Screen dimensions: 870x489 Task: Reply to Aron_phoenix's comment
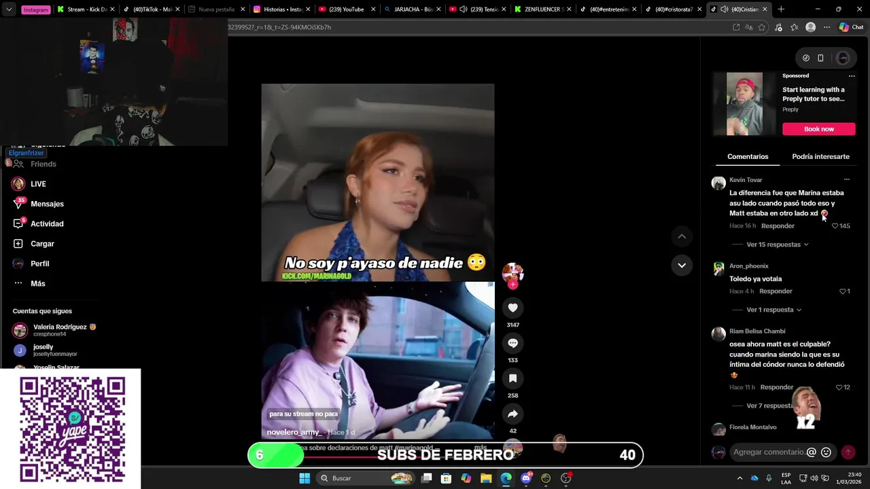point(776,291)
